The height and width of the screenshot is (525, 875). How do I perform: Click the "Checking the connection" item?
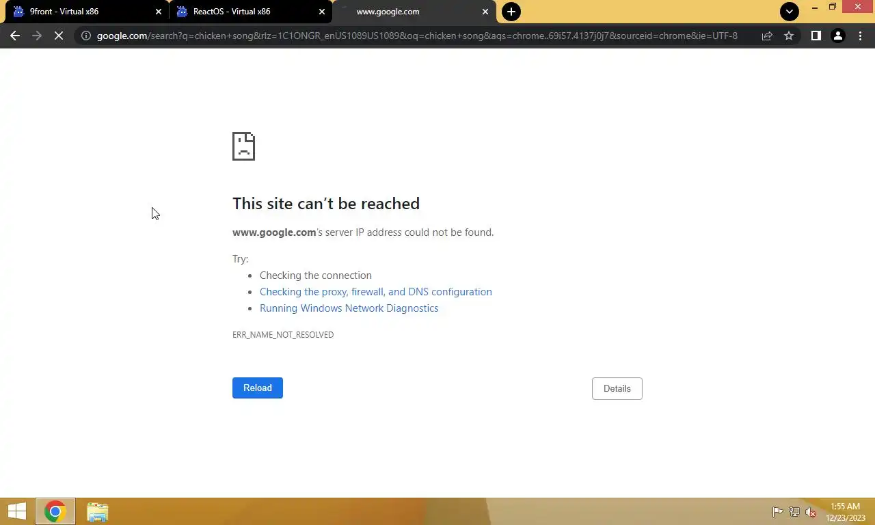coord(316,275)
